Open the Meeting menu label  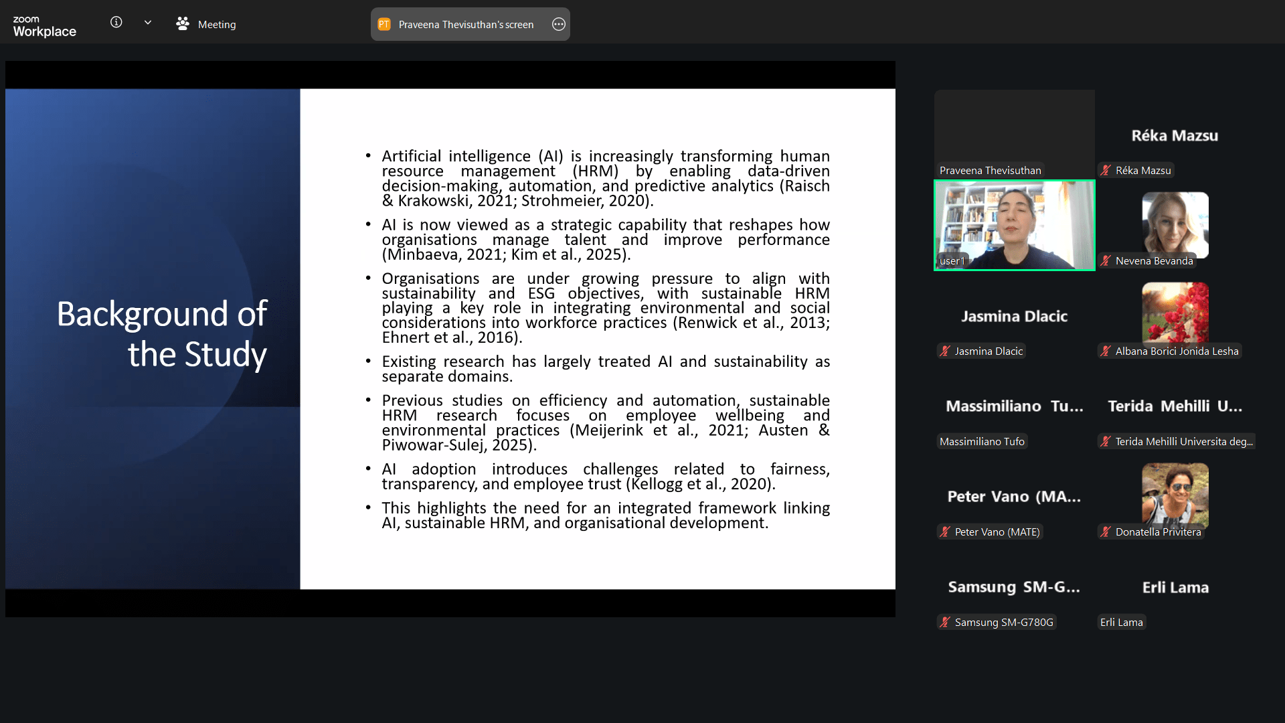tap(217, 25)
